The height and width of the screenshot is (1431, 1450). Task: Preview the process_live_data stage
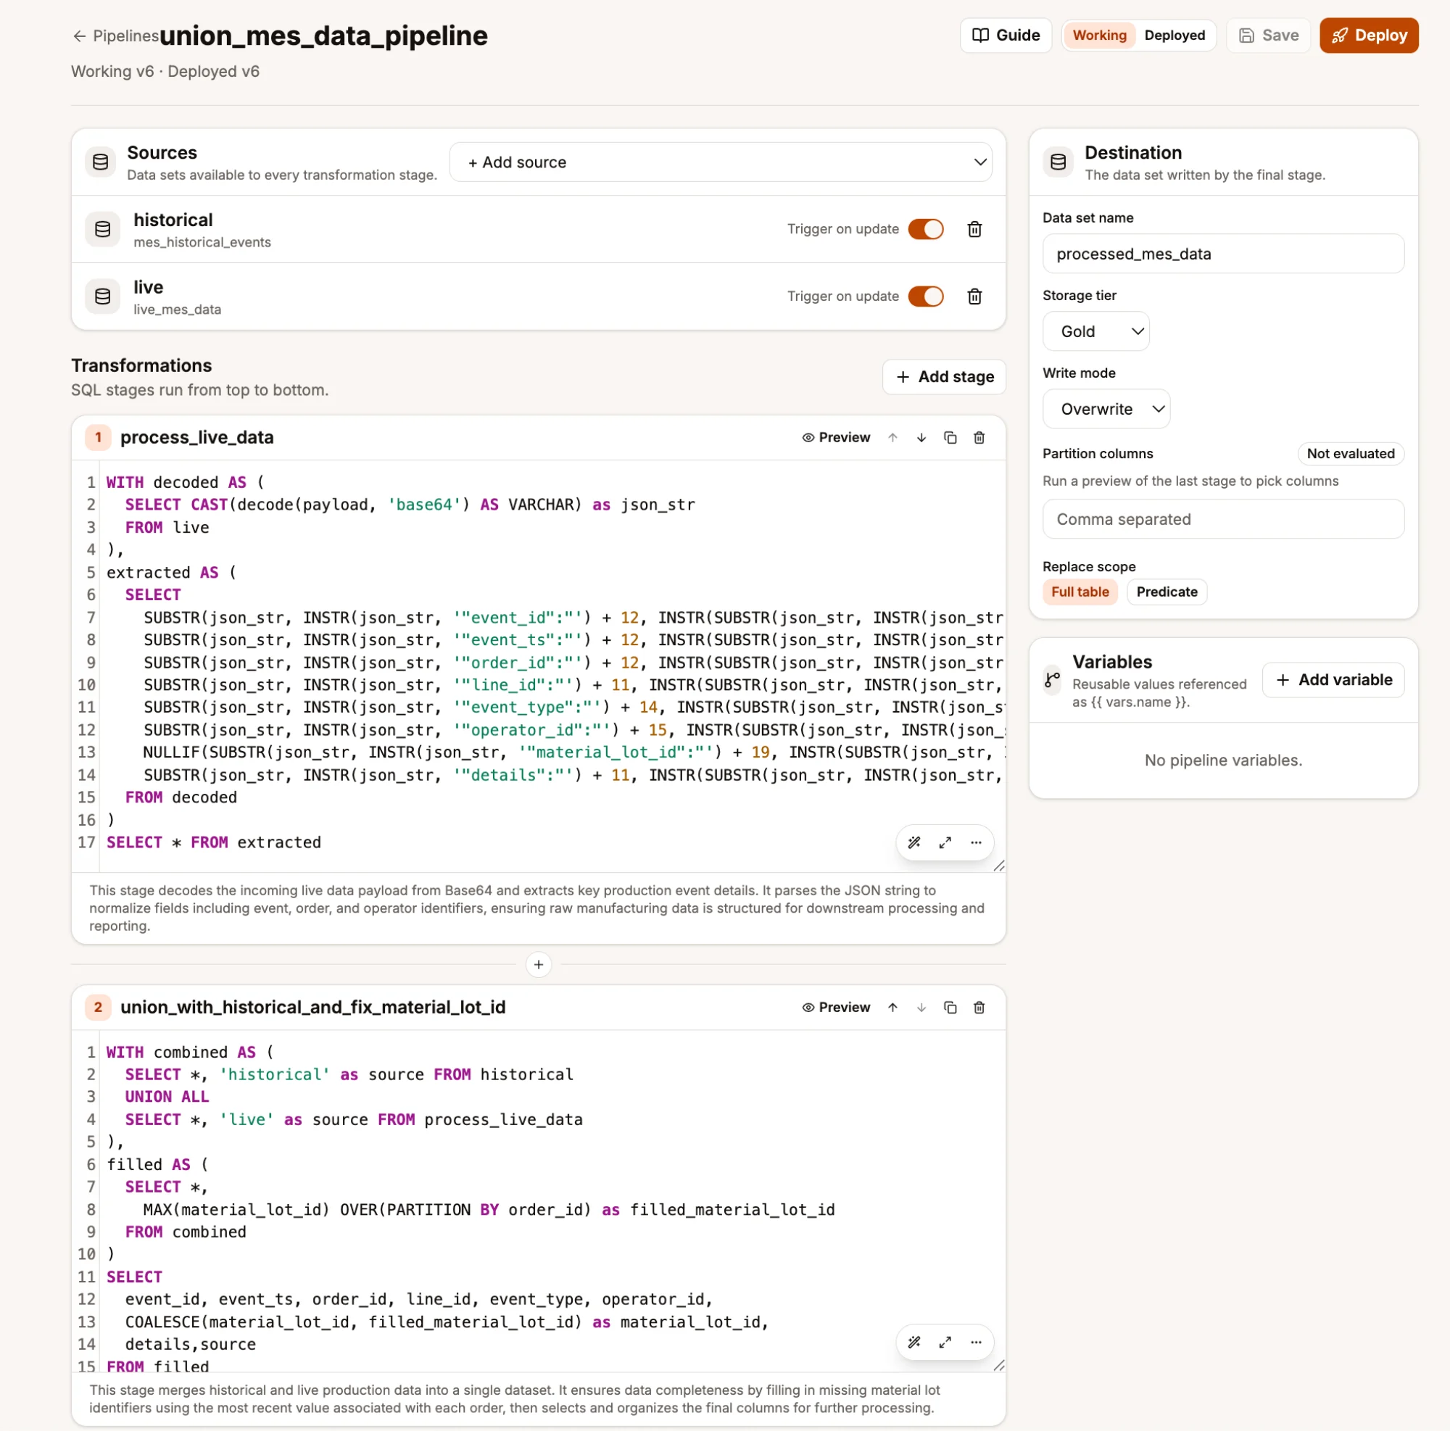836,437
